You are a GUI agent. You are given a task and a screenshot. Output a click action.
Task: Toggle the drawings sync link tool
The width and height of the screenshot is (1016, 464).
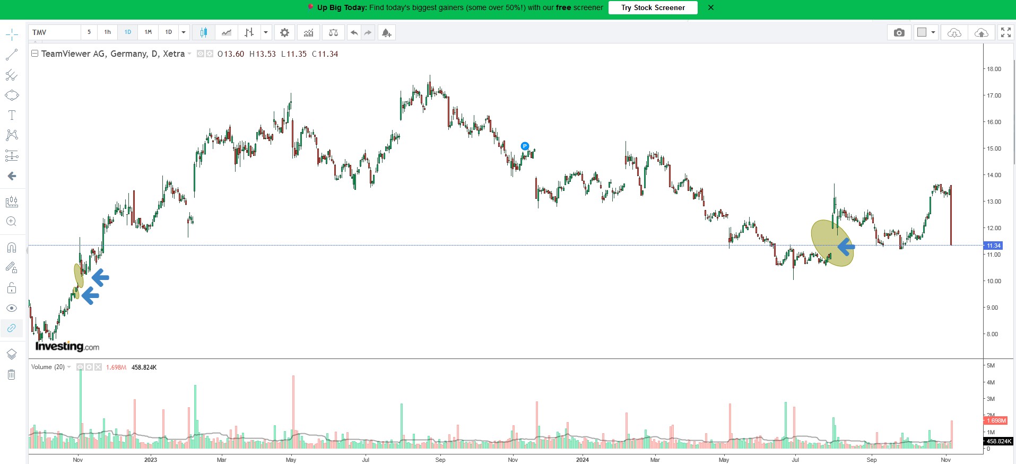pos(12,328)
